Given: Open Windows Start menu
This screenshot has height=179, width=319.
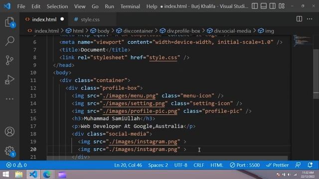Looking at the screenshot, I should (6, 175).
